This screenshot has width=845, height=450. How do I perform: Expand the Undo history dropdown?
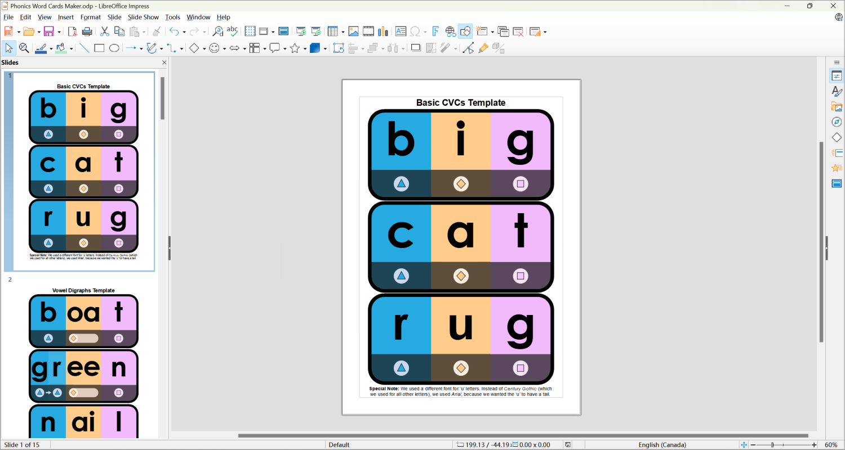(x=184, y=32)
